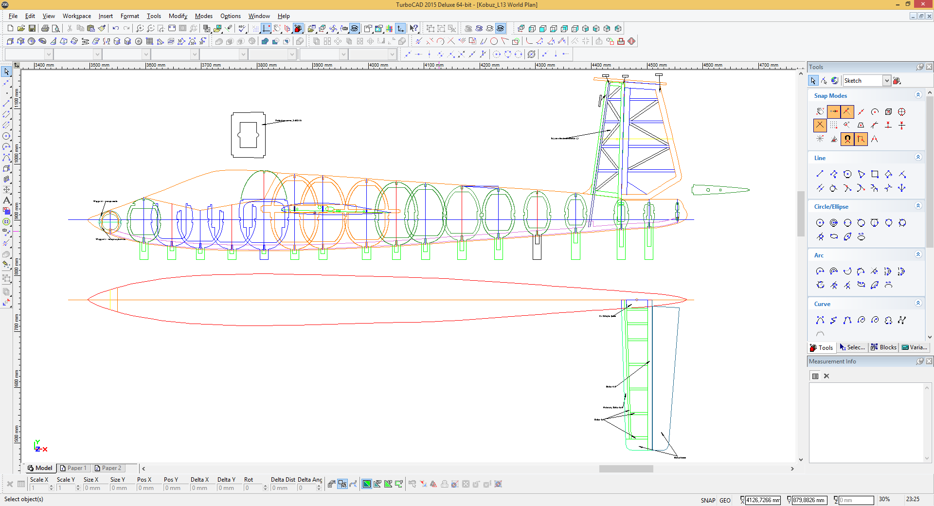Click the vertical scrollbar thumb of drawing area
Image resolution: width=934 pixels, height=506 pixels.
pos(801,214)
